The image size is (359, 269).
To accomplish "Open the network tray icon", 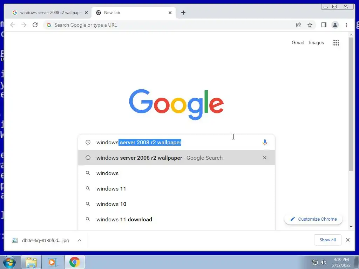I will pos(315,262).
